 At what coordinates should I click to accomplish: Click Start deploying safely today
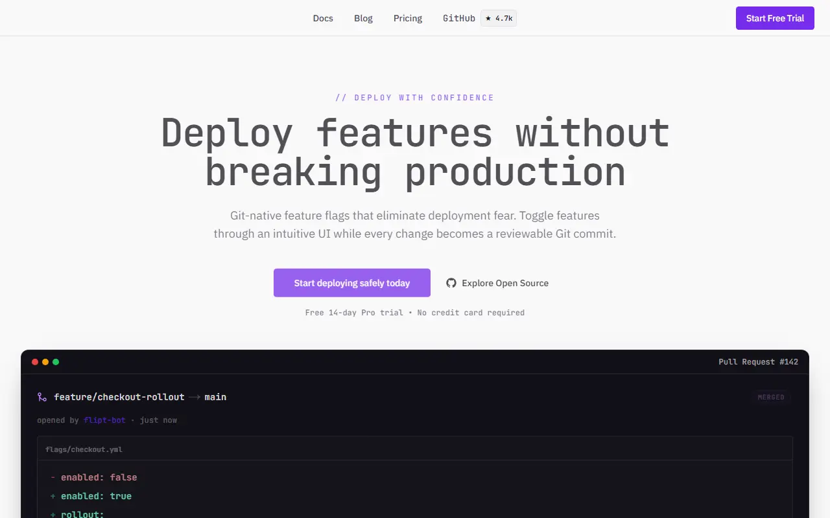pyautogui.click(x=352, y=283)
